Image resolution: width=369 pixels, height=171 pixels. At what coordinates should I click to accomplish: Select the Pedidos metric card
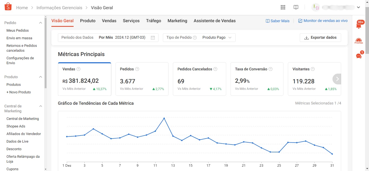point(142,79)
